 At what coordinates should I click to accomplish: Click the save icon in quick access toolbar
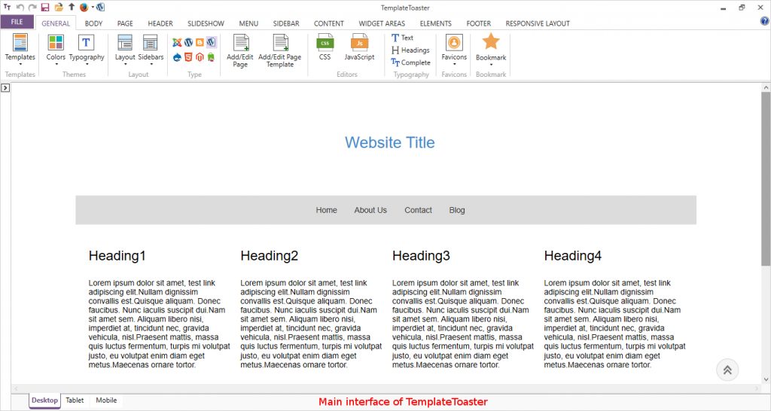click(x=45, y=7)
